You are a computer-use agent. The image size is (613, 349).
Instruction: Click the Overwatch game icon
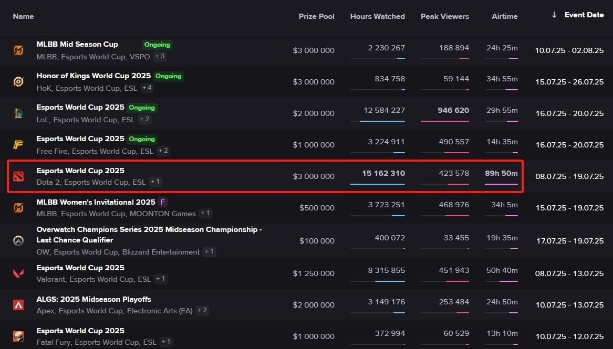18,241
